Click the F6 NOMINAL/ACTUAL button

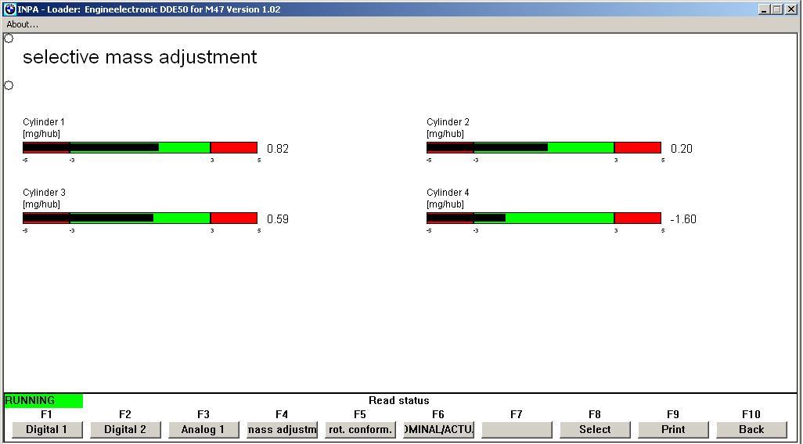438,429
